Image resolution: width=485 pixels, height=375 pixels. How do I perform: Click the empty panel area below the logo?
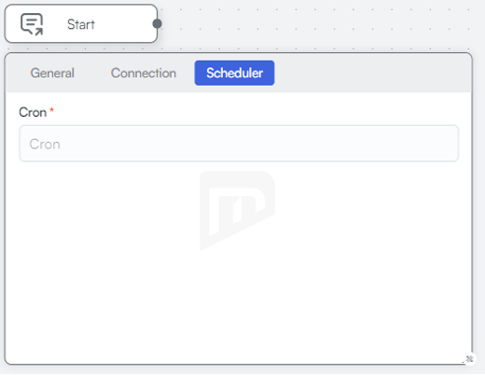coord(237,305)
